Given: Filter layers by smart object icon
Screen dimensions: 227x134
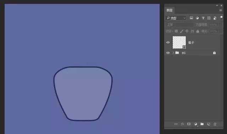Looking at the screenshot, I should pyautogui.click(x=215, y=18).
